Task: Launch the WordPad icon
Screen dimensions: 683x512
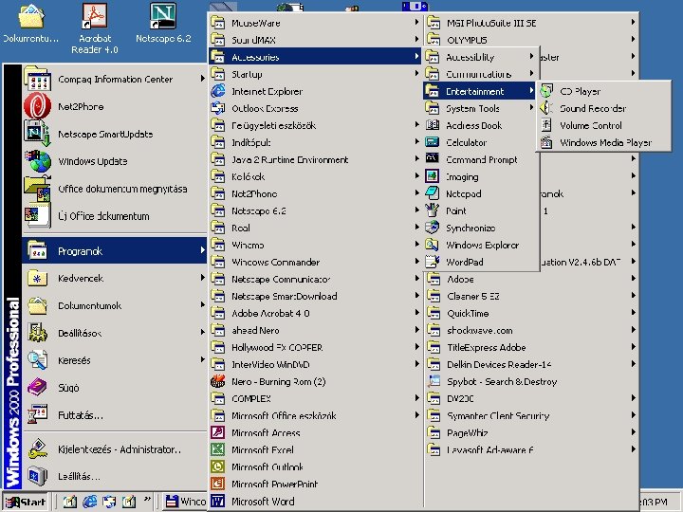Action: tap(433, 262)
